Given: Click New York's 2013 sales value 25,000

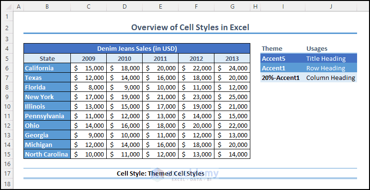Looking at the screenshot, I should (232, 97).
